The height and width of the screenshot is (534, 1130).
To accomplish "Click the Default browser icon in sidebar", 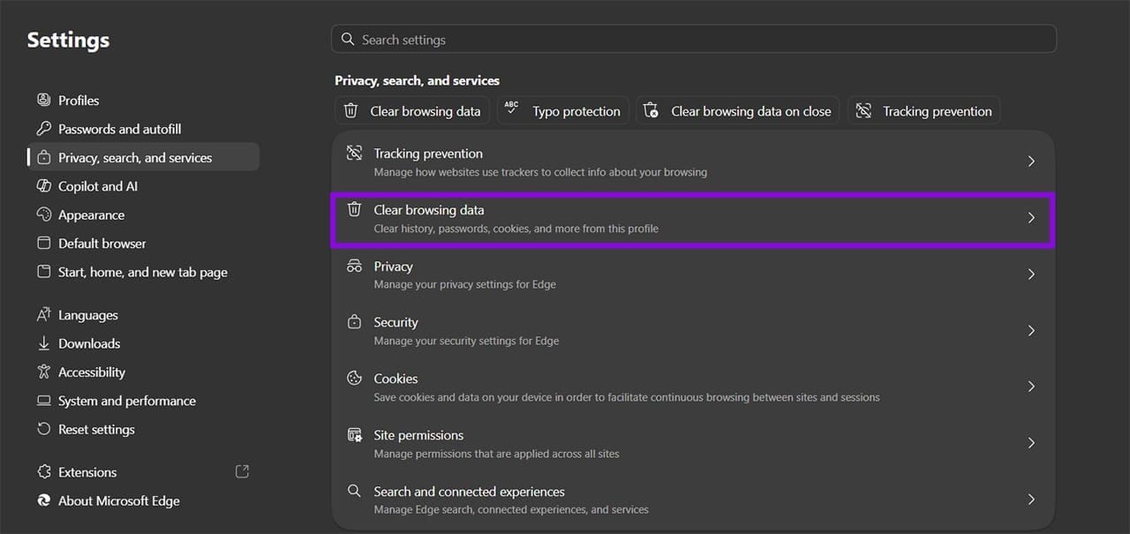I will click(x=43, y=244).
